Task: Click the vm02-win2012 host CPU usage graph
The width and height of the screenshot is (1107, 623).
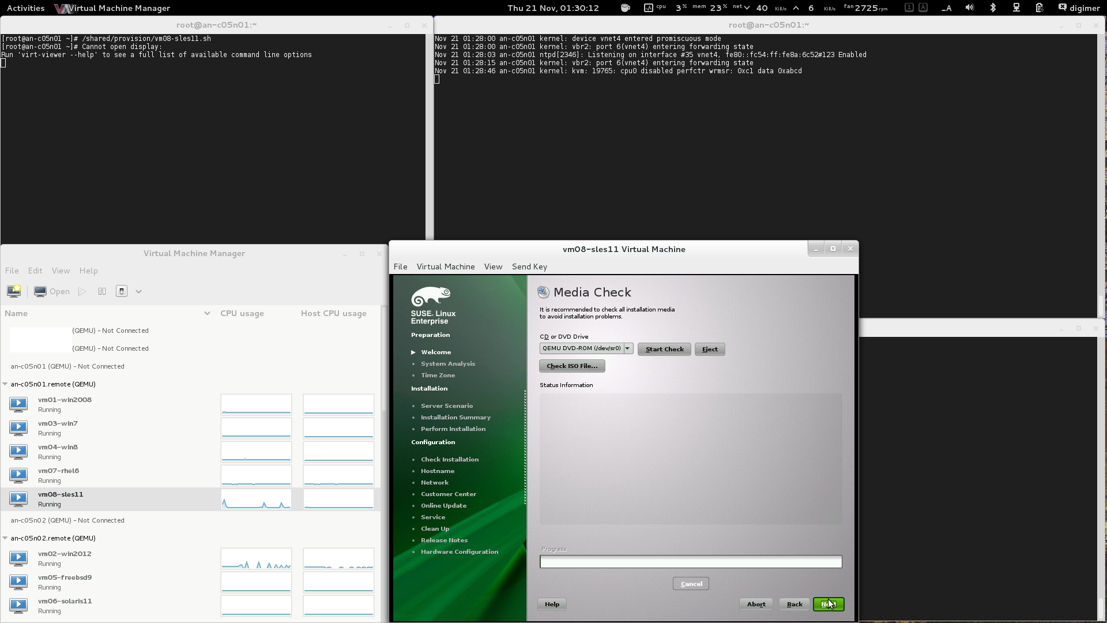Action: click(x=338, y=558)
